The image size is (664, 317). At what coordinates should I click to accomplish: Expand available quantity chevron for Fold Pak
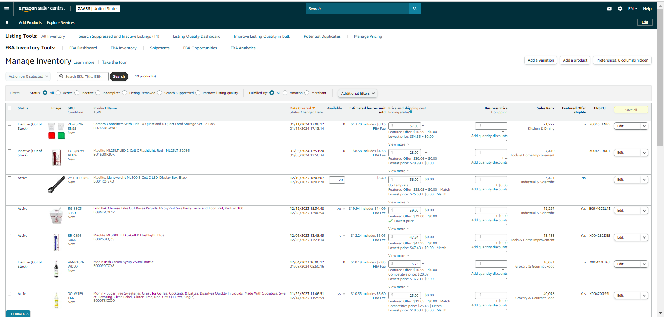pos(344,209)
